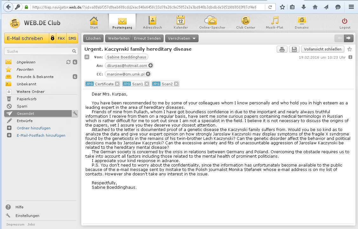358x229 pixels.
Task: Click the Vollansicht schließen button
Action: coord(322,49)
